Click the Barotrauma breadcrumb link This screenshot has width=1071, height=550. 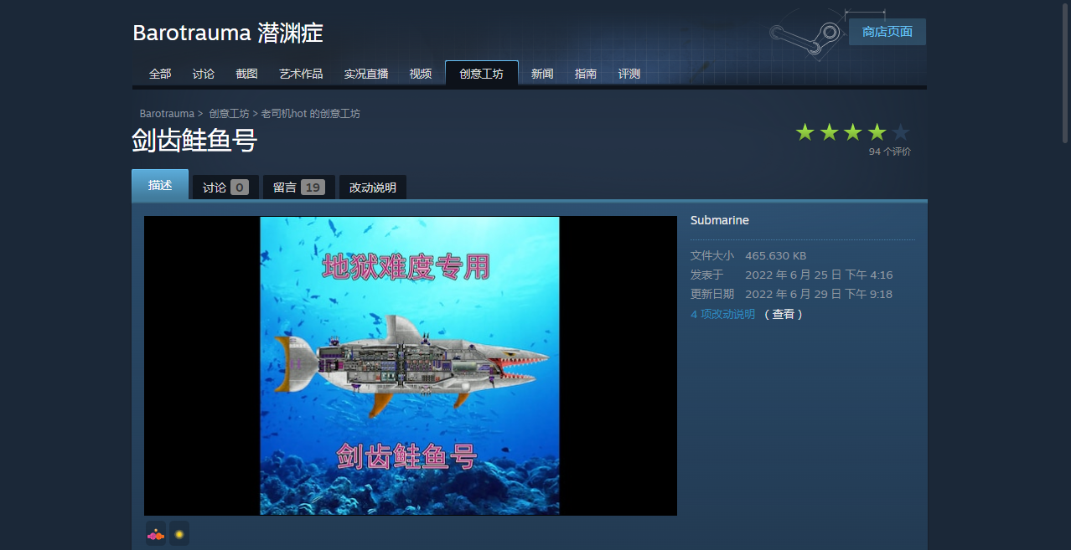[x=167, y=113]
